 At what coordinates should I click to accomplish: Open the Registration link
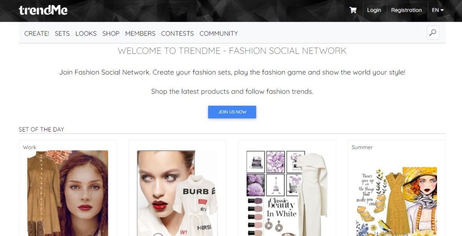coord(407,10)
